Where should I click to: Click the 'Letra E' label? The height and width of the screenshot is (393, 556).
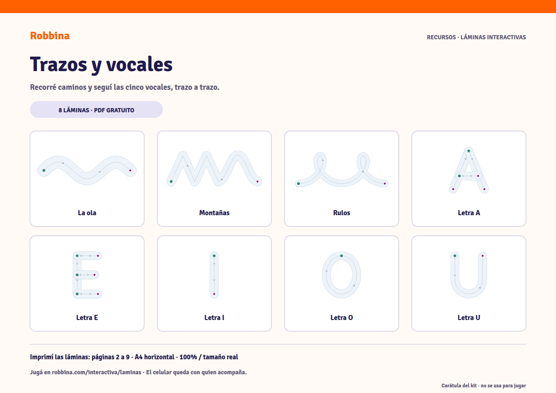tap(87, 318)
